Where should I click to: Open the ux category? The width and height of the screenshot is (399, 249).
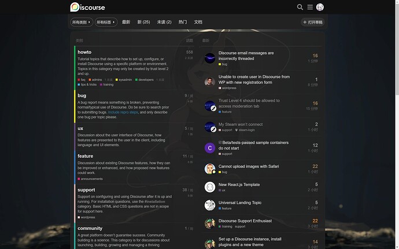(80, 128)
